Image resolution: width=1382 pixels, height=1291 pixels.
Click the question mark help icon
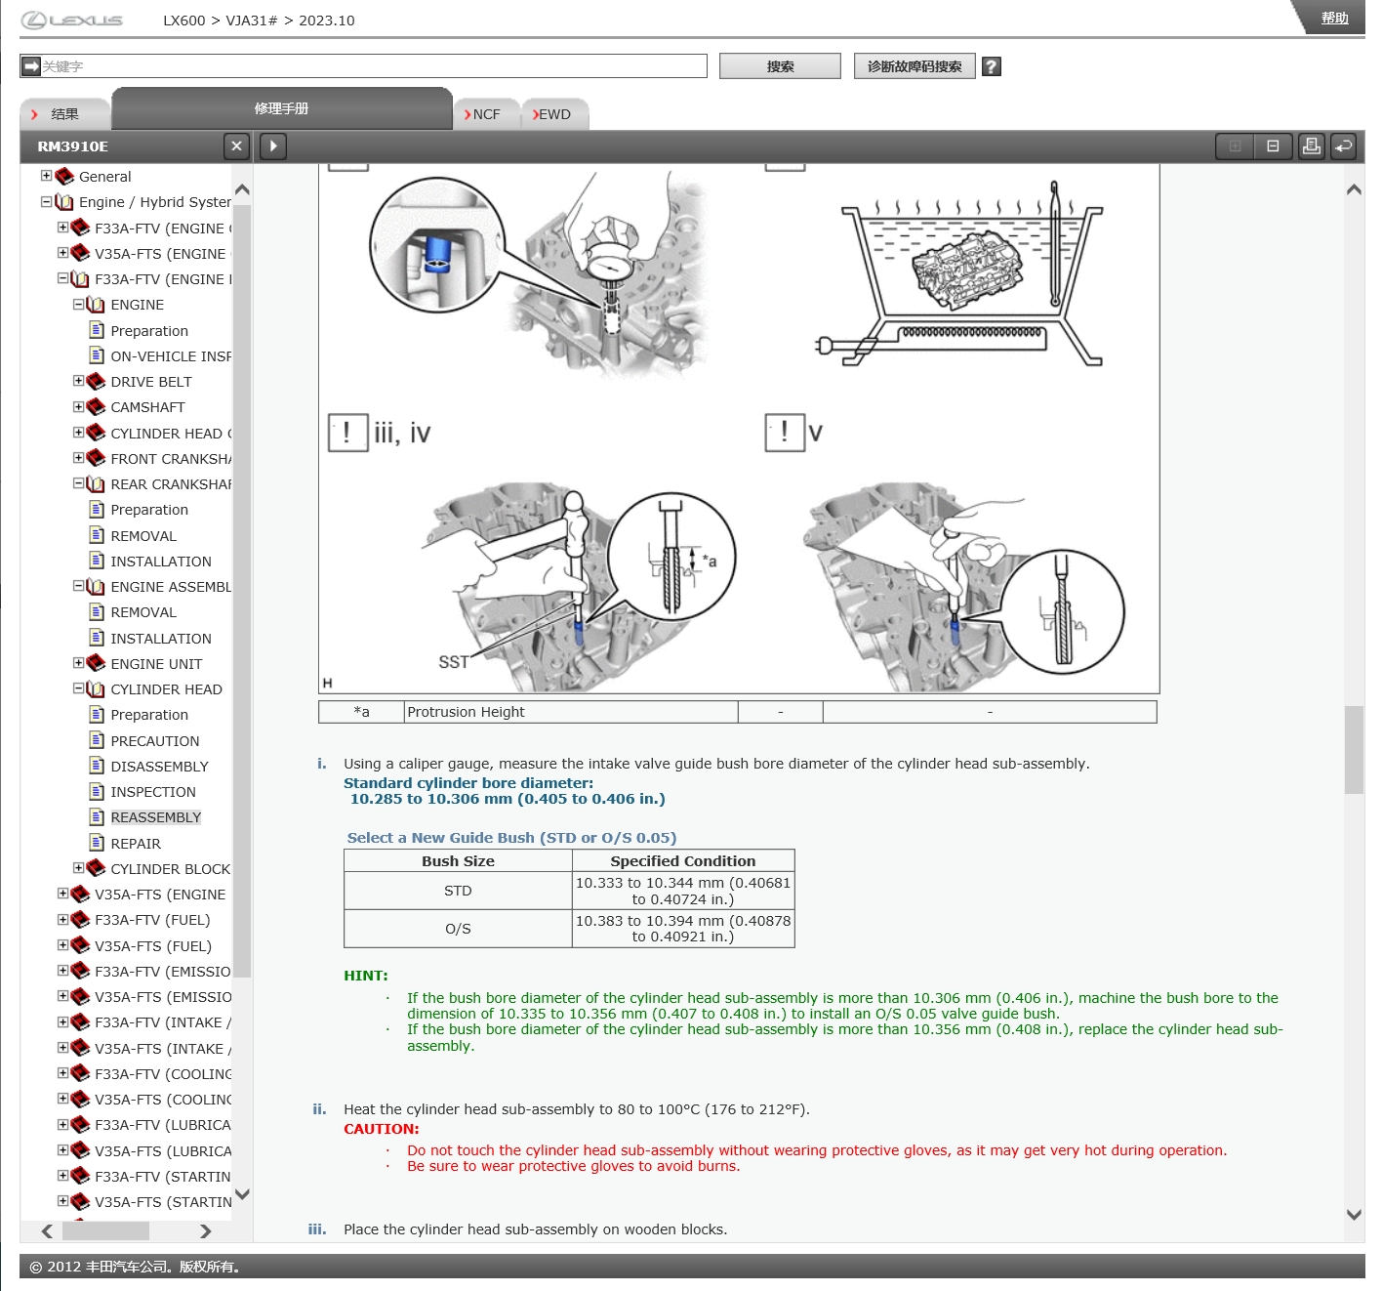tap(991, 66)
